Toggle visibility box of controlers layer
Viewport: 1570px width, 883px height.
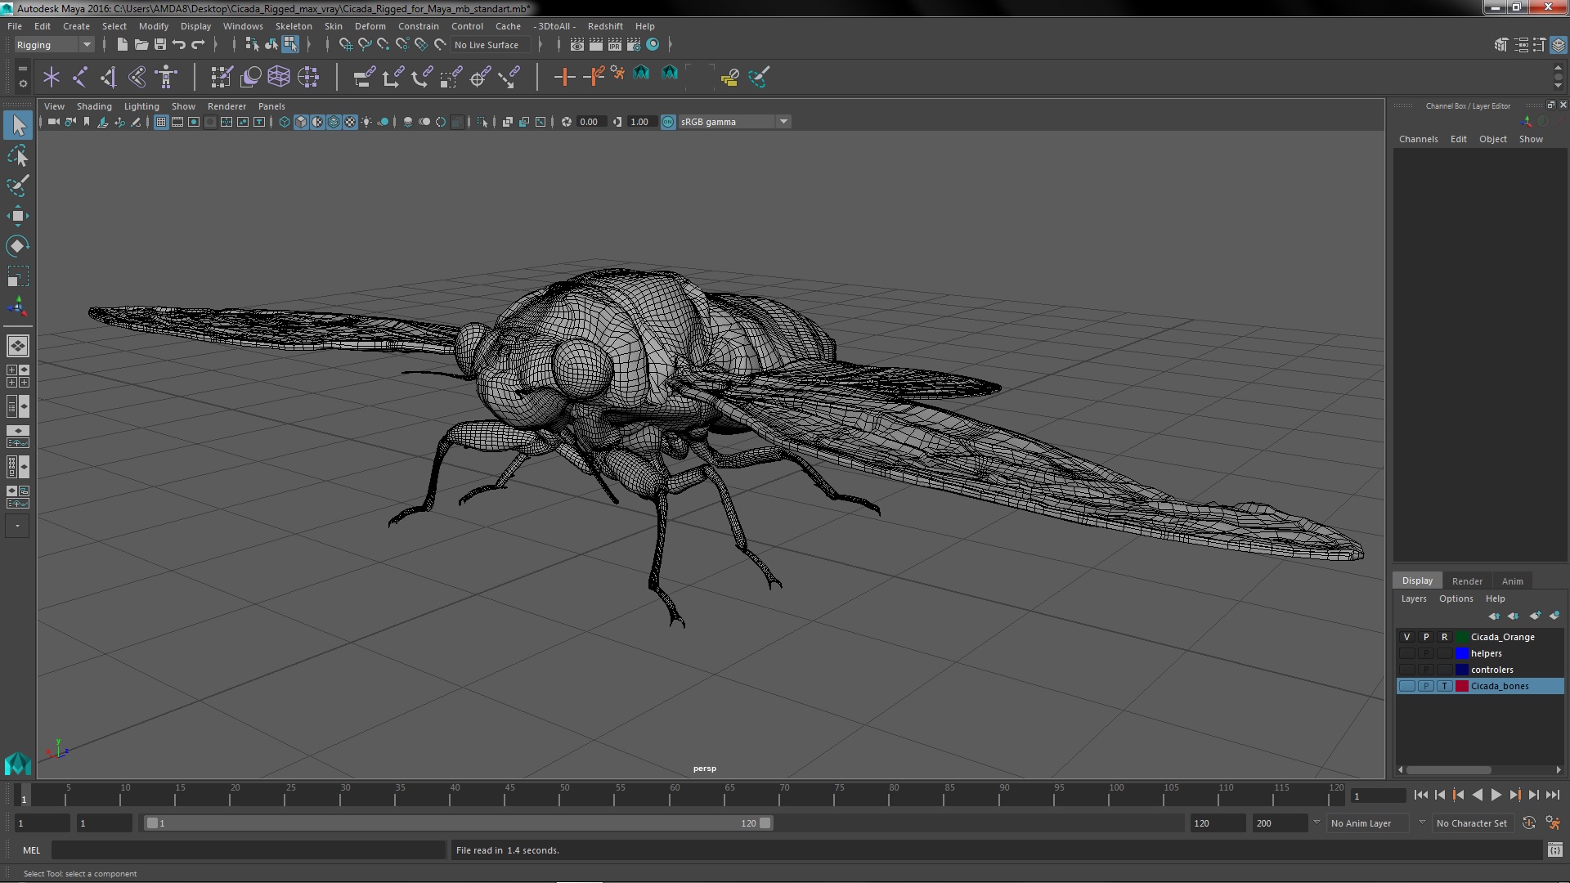(x=1406, y=670)
